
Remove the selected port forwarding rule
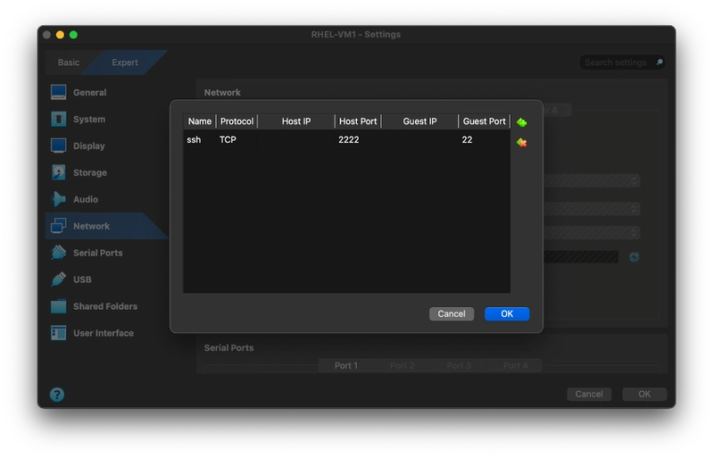click(x=522, y=143)
